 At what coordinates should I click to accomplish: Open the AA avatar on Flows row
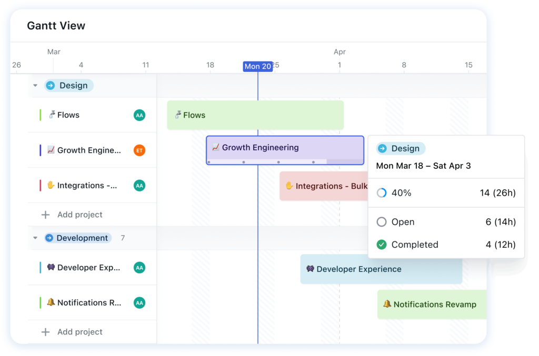point(139,115)
